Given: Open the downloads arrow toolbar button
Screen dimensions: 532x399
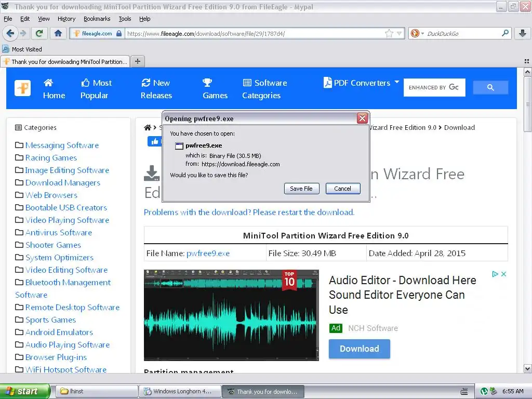Looking at the screenshot, I should click(x=523, y=33).
